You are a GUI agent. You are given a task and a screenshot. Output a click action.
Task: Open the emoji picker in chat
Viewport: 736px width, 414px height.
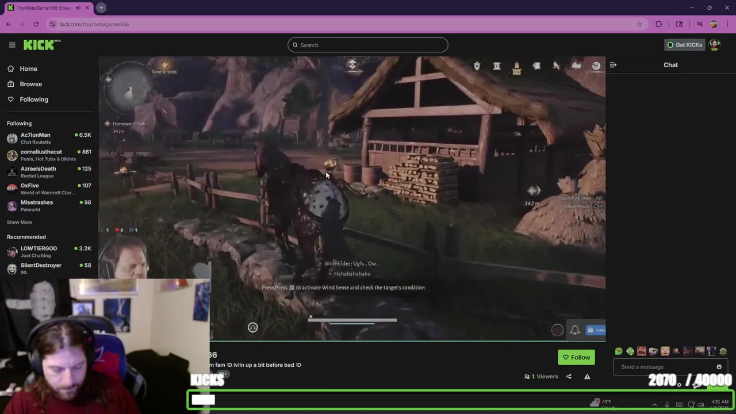(x=719, y=367)
